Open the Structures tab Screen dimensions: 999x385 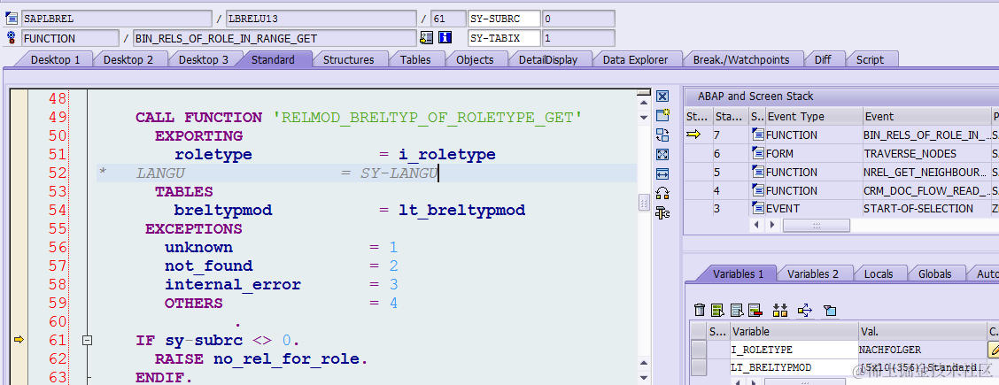pyautogui.click(x=349, y=60)
